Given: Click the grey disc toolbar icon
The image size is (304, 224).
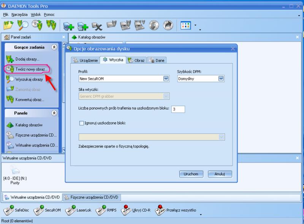Looking at the screenshot, I should point(154,25).
